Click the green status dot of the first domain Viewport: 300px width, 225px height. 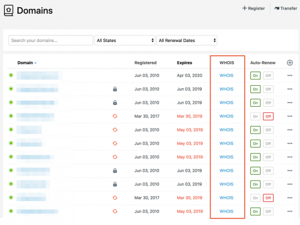coord(11,75)
